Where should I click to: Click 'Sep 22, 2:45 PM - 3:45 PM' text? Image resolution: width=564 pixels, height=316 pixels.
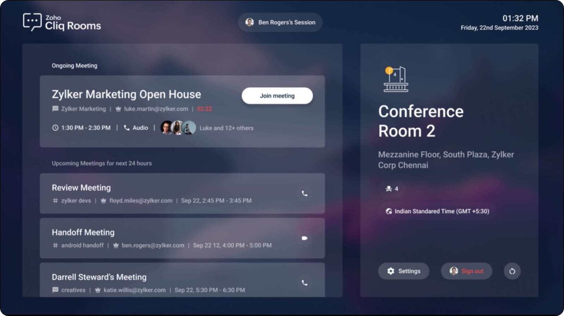pos(216,201)
